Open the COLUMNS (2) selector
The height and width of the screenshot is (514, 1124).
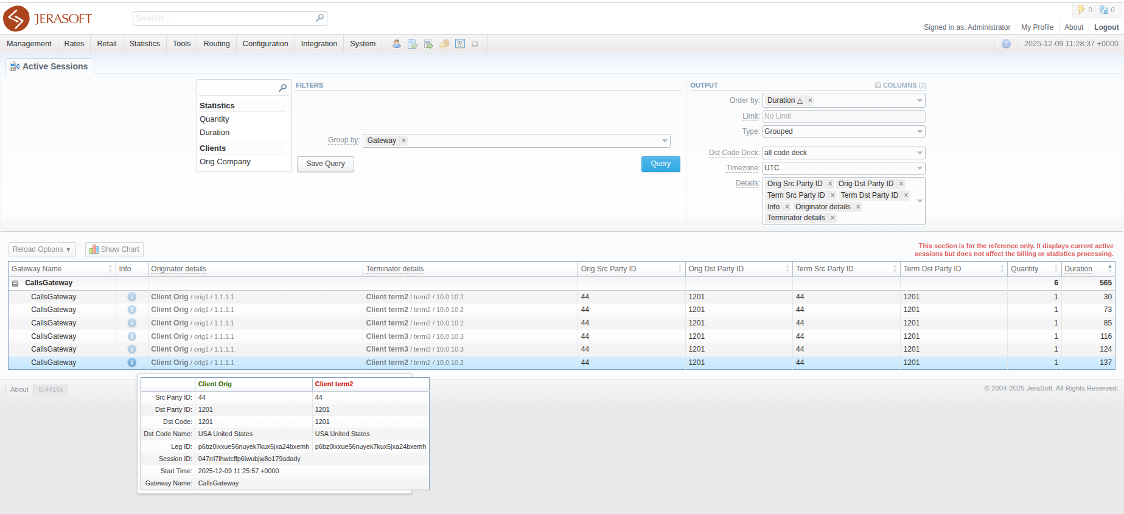[901, 85]
